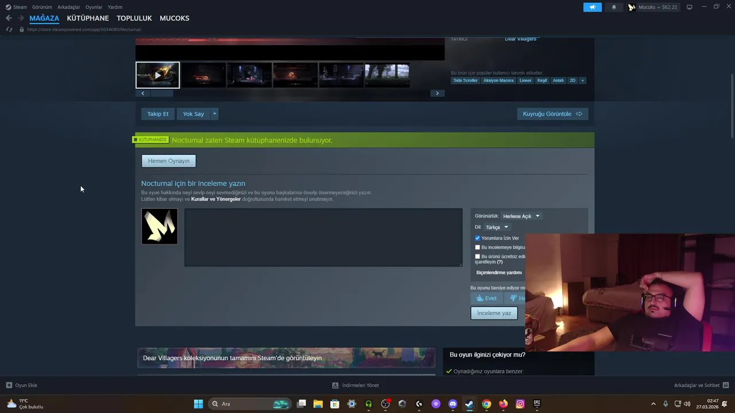Open Logitech G HUB from the taskbar
Screen dimensions: 735x413
pyautogui.click(x=419, y=404)
